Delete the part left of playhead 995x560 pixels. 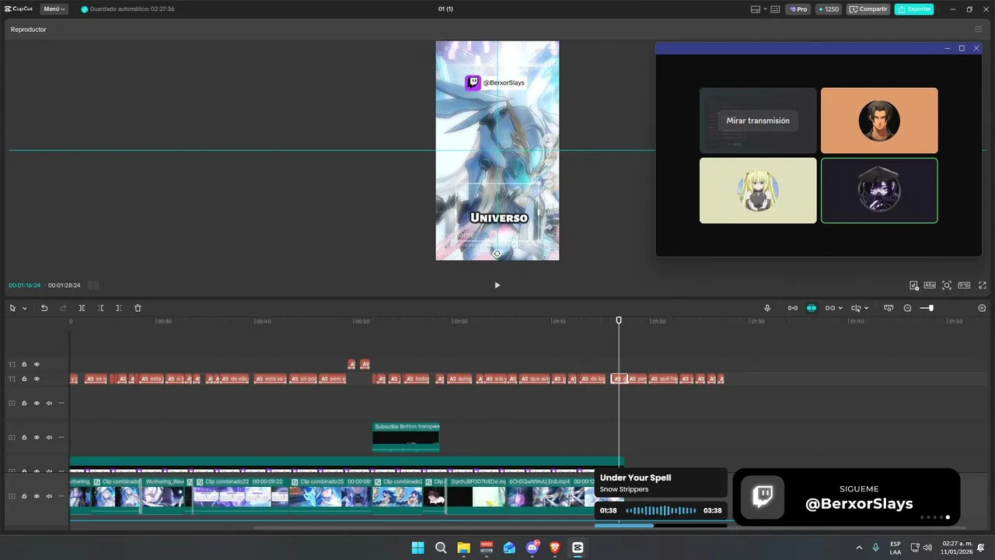[100, 308]
